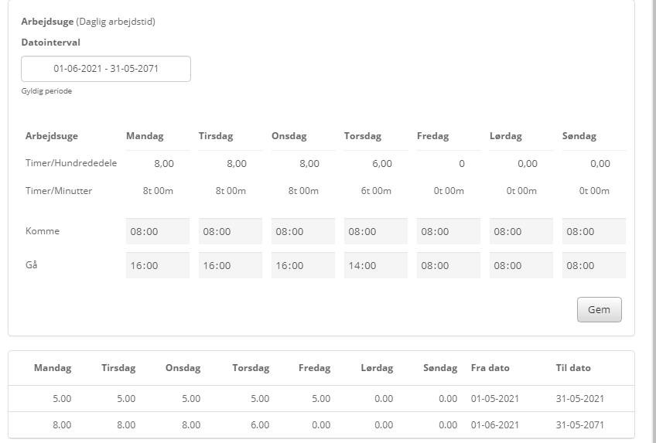Click Søndag Timer/Hundrededele hours field
Viewport: 656px width, 443px height.
(x=594, y=164)
